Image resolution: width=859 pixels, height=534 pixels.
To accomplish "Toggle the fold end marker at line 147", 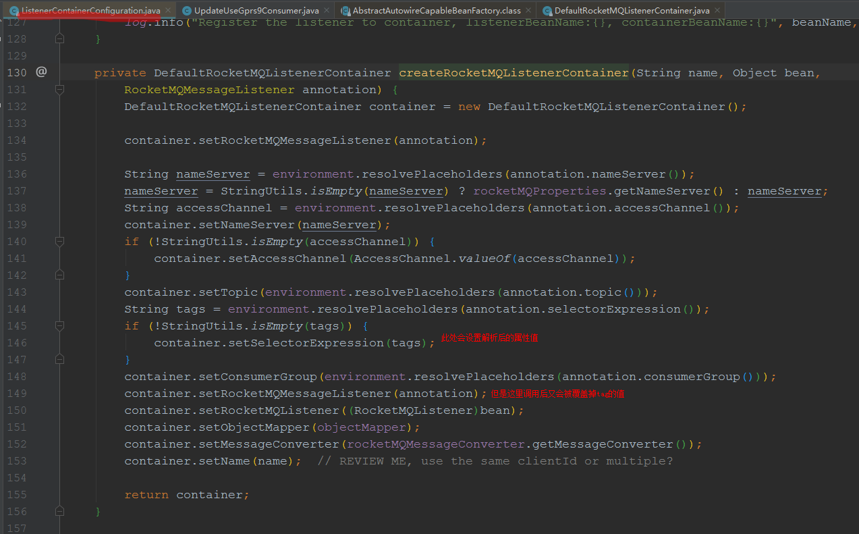I will [x=59, y=359].
